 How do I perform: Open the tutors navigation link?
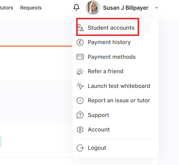point(6,8)
